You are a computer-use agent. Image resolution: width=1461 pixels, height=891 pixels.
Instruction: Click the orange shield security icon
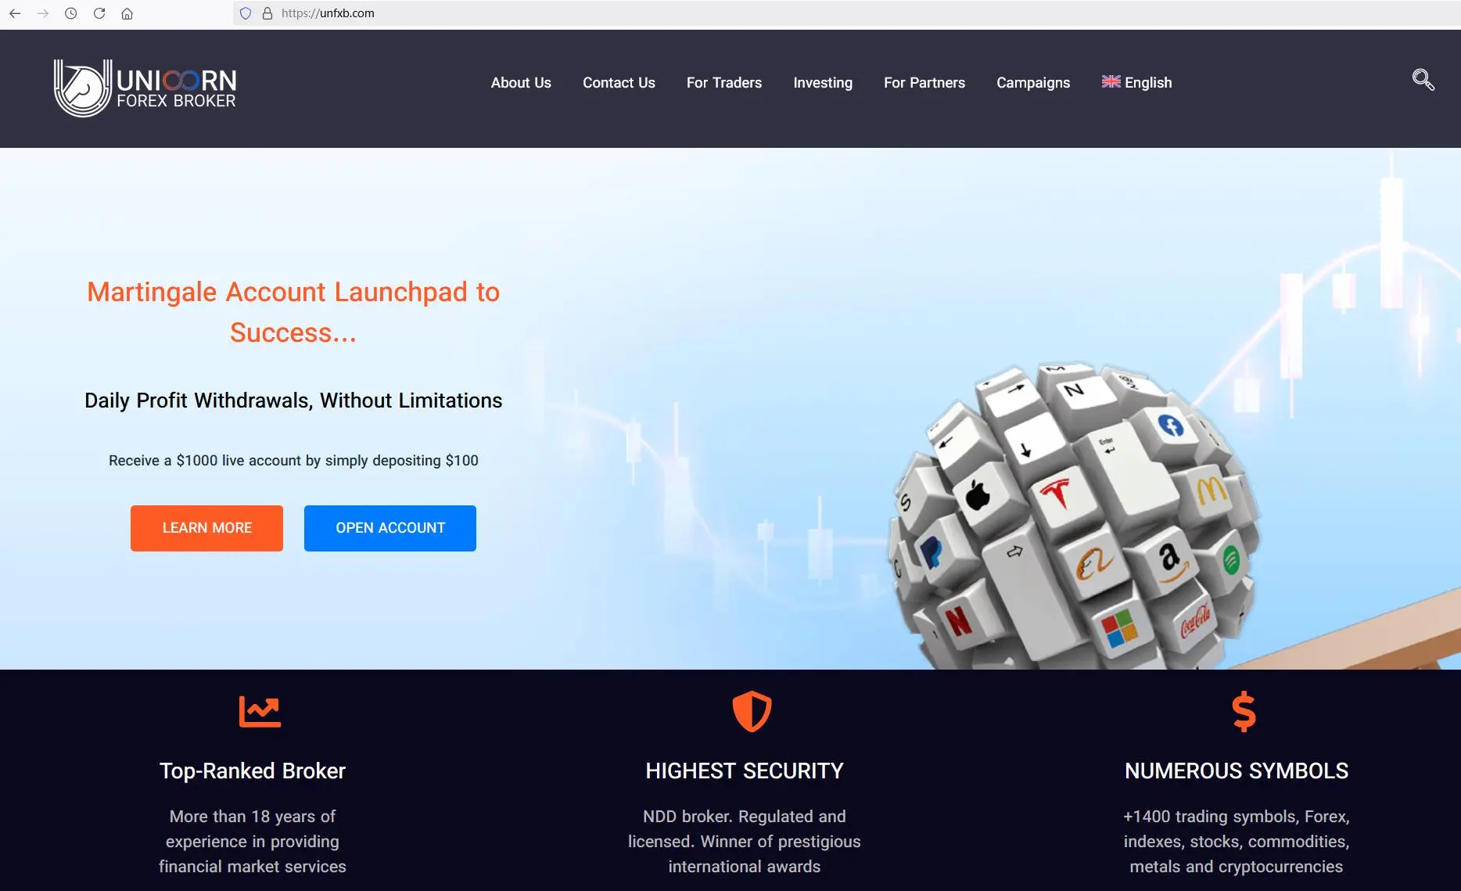pos(752,711)
